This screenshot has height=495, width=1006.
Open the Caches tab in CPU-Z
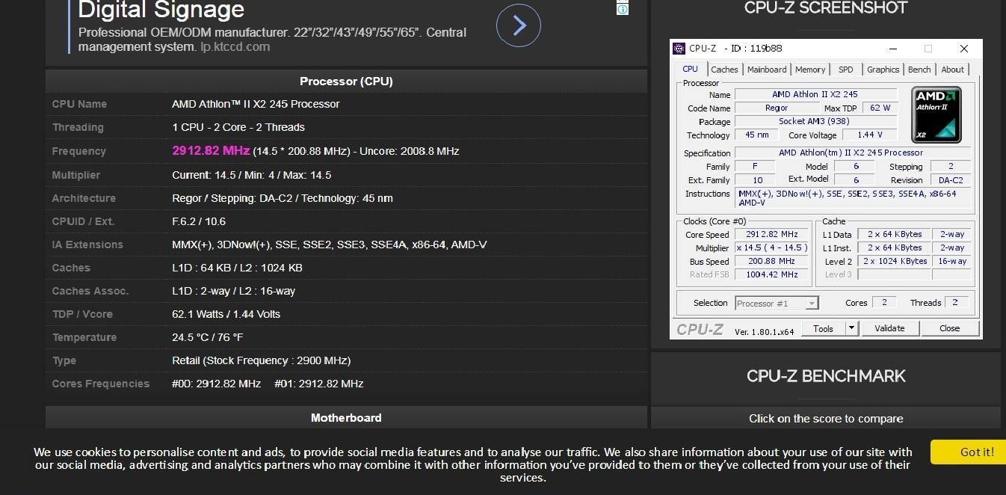point(724,70)
